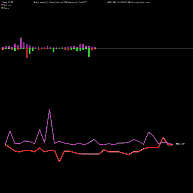Click the '(MFLIII-10-1-31-NCD) MunafaSutra.com' text
Screen dimensions: 193x193
point(129,2)
